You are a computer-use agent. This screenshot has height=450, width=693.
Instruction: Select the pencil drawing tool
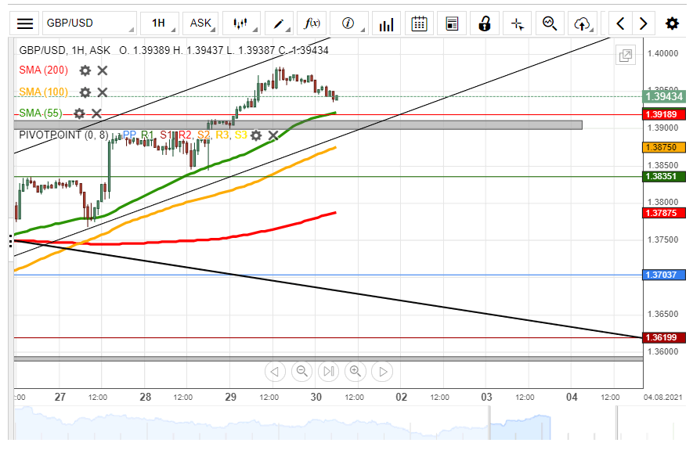pos(279,23)
